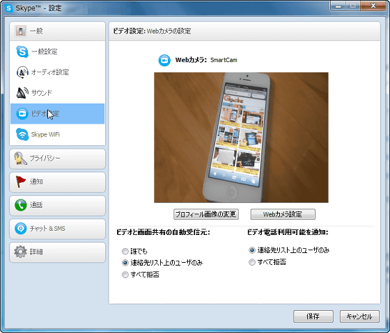Expand the プライバシー section
Image resolution: width=390 pixels, height=333 pixels.
(x=57, y=159)
